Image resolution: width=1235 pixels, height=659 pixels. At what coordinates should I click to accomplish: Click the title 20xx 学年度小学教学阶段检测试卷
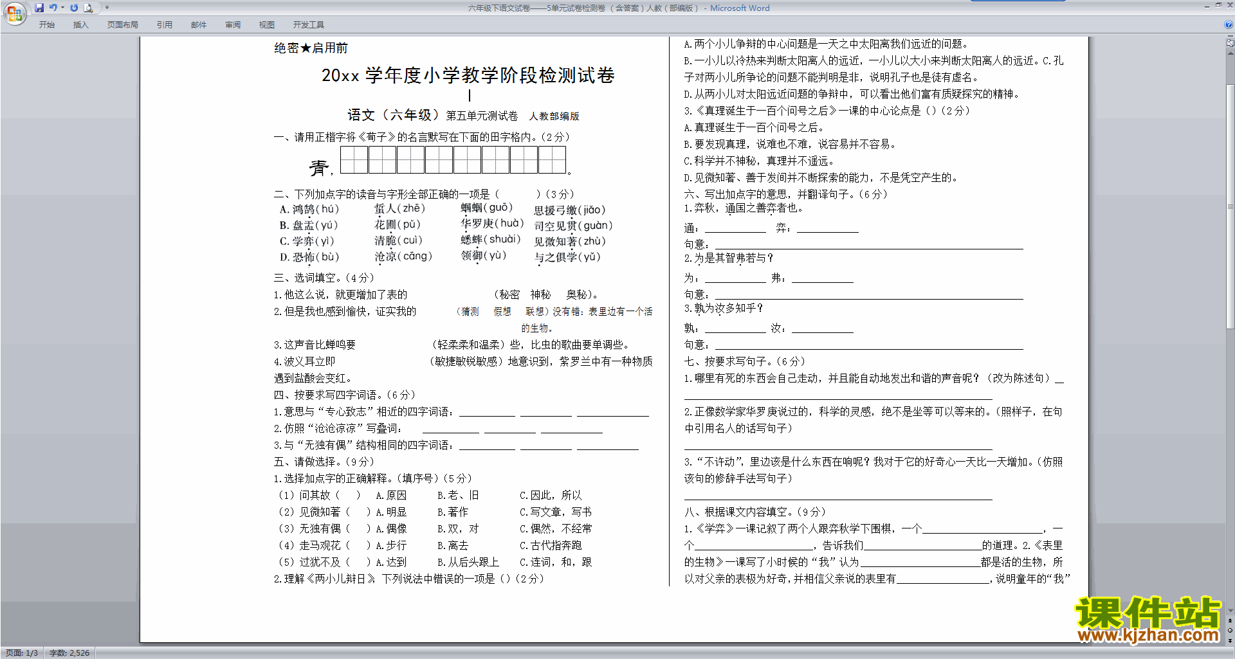coord(468,75)
